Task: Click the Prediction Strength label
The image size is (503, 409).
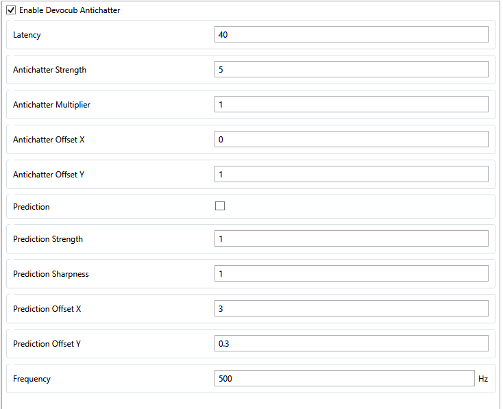Action: (48, 239)
